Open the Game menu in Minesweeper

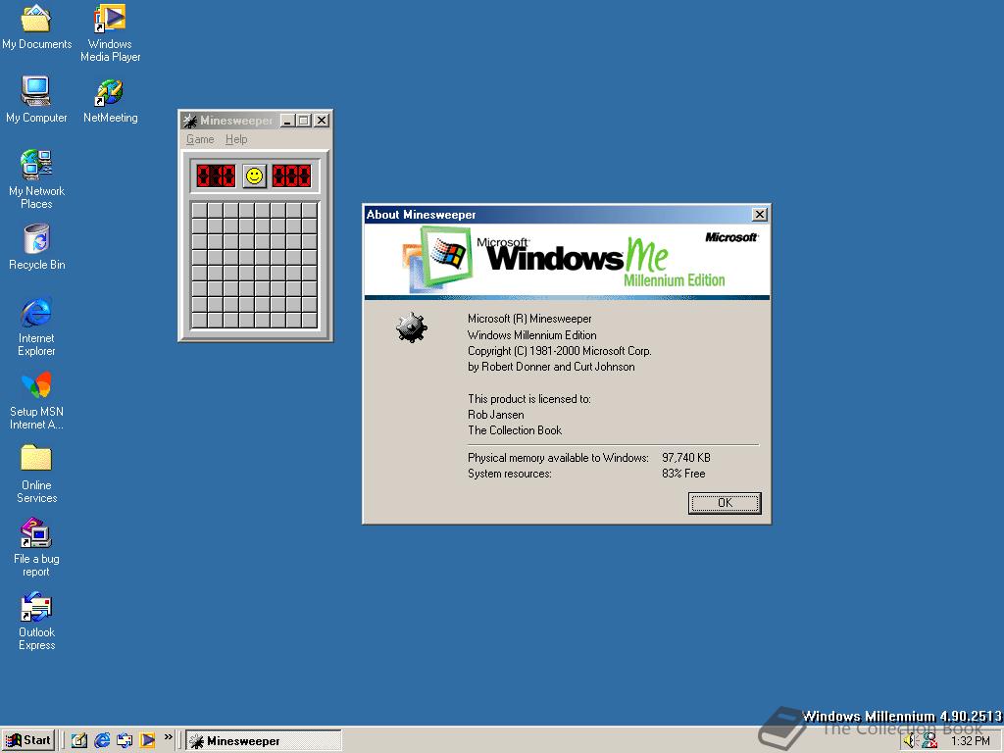point(200,139)
